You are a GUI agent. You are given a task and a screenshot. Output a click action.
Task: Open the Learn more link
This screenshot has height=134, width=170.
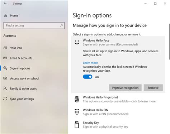(90, 63)
